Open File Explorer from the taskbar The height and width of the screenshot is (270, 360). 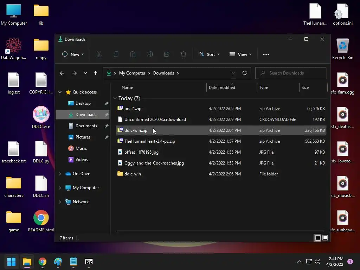[x=27, y=262]
